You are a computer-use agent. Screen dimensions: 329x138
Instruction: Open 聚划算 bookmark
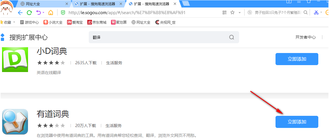[x=119, y=22]
